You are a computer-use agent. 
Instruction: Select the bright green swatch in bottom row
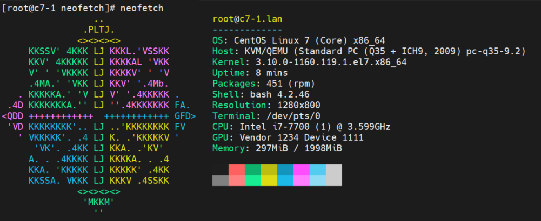(x=253, y=180)
